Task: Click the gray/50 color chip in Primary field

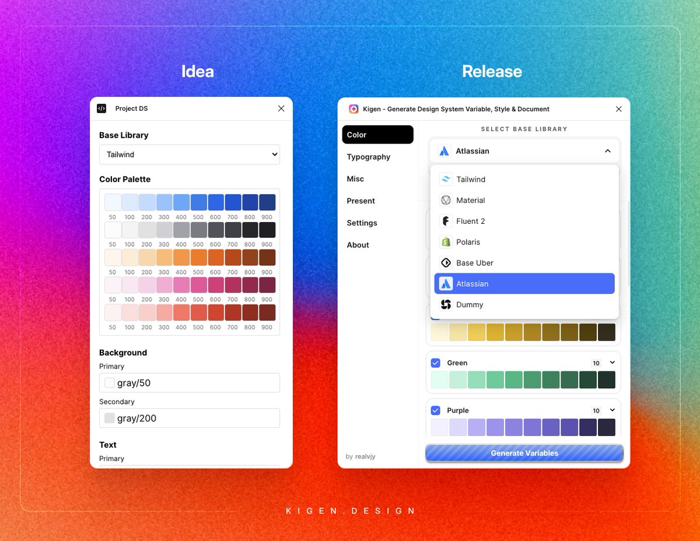Action: click(x=110, y=383)
